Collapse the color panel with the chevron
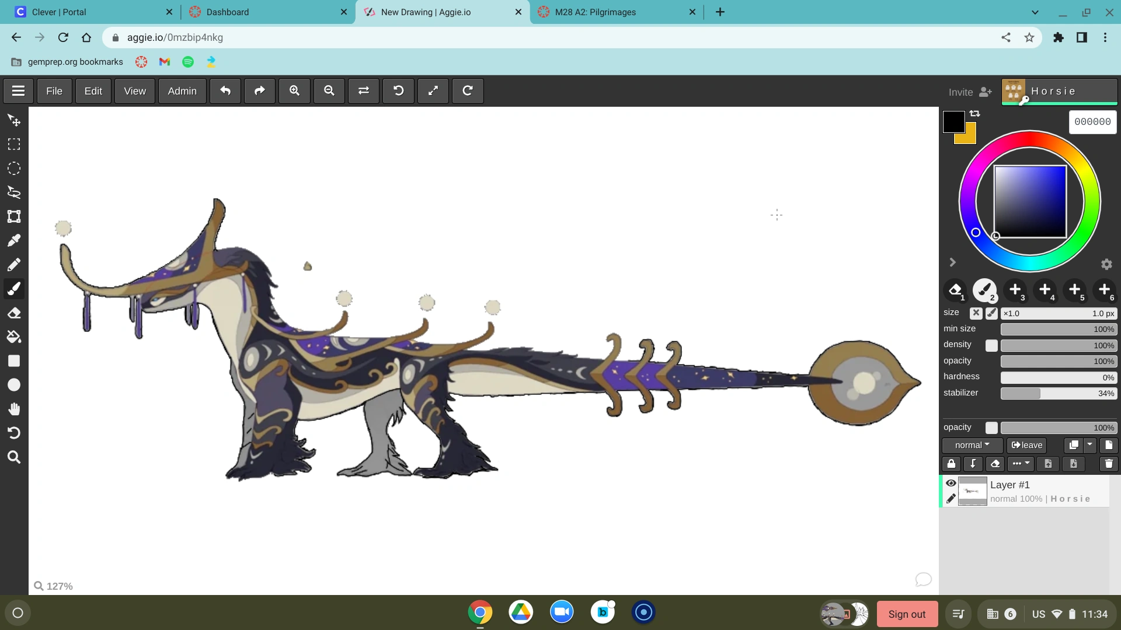This screenshot has width=1121, height=630. pos(952,262)
